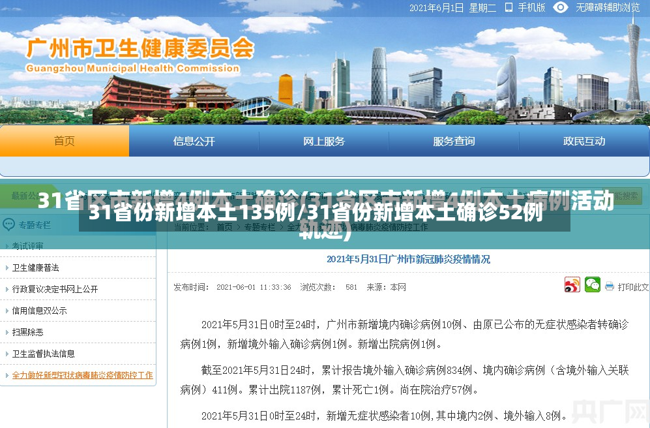This screenshot has width=650, height=428.
Task: Click the arrow beside 扫黑除恶
Action: tap(7, 333)
